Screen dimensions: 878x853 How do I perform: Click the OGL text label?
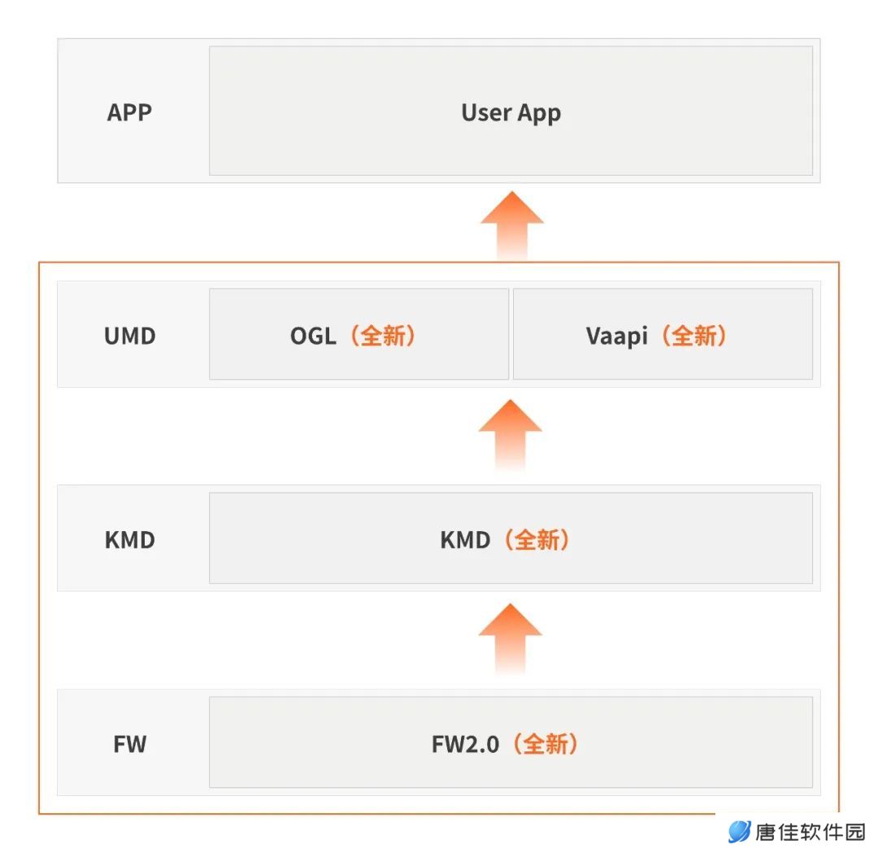pyautogui.click(x=314, y=336)
